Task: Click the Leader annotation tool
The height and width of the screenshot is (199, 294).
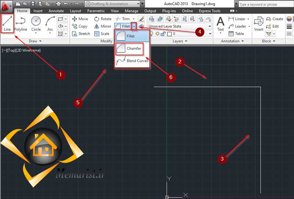Action: pyautogui.click(x=237, y=26)
